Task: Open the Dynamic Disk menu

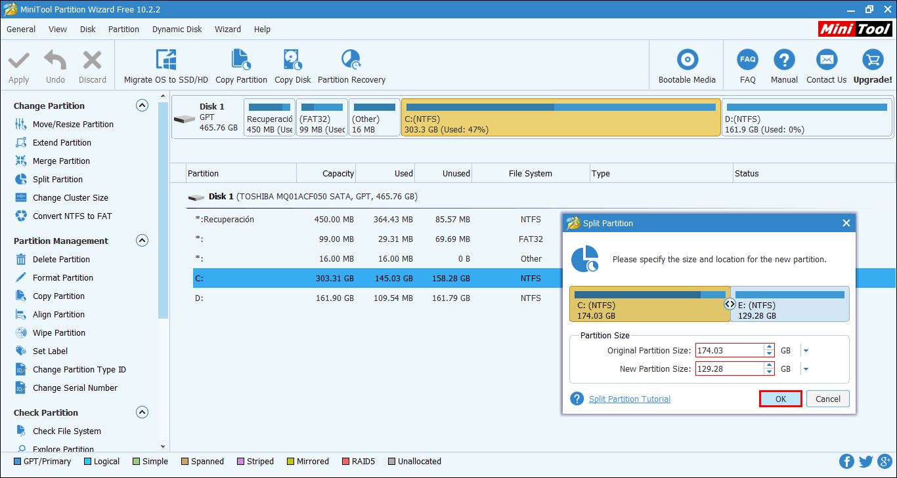Action: 177,29
